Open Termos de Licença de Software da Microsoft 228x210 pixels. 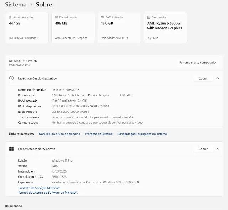48,193
